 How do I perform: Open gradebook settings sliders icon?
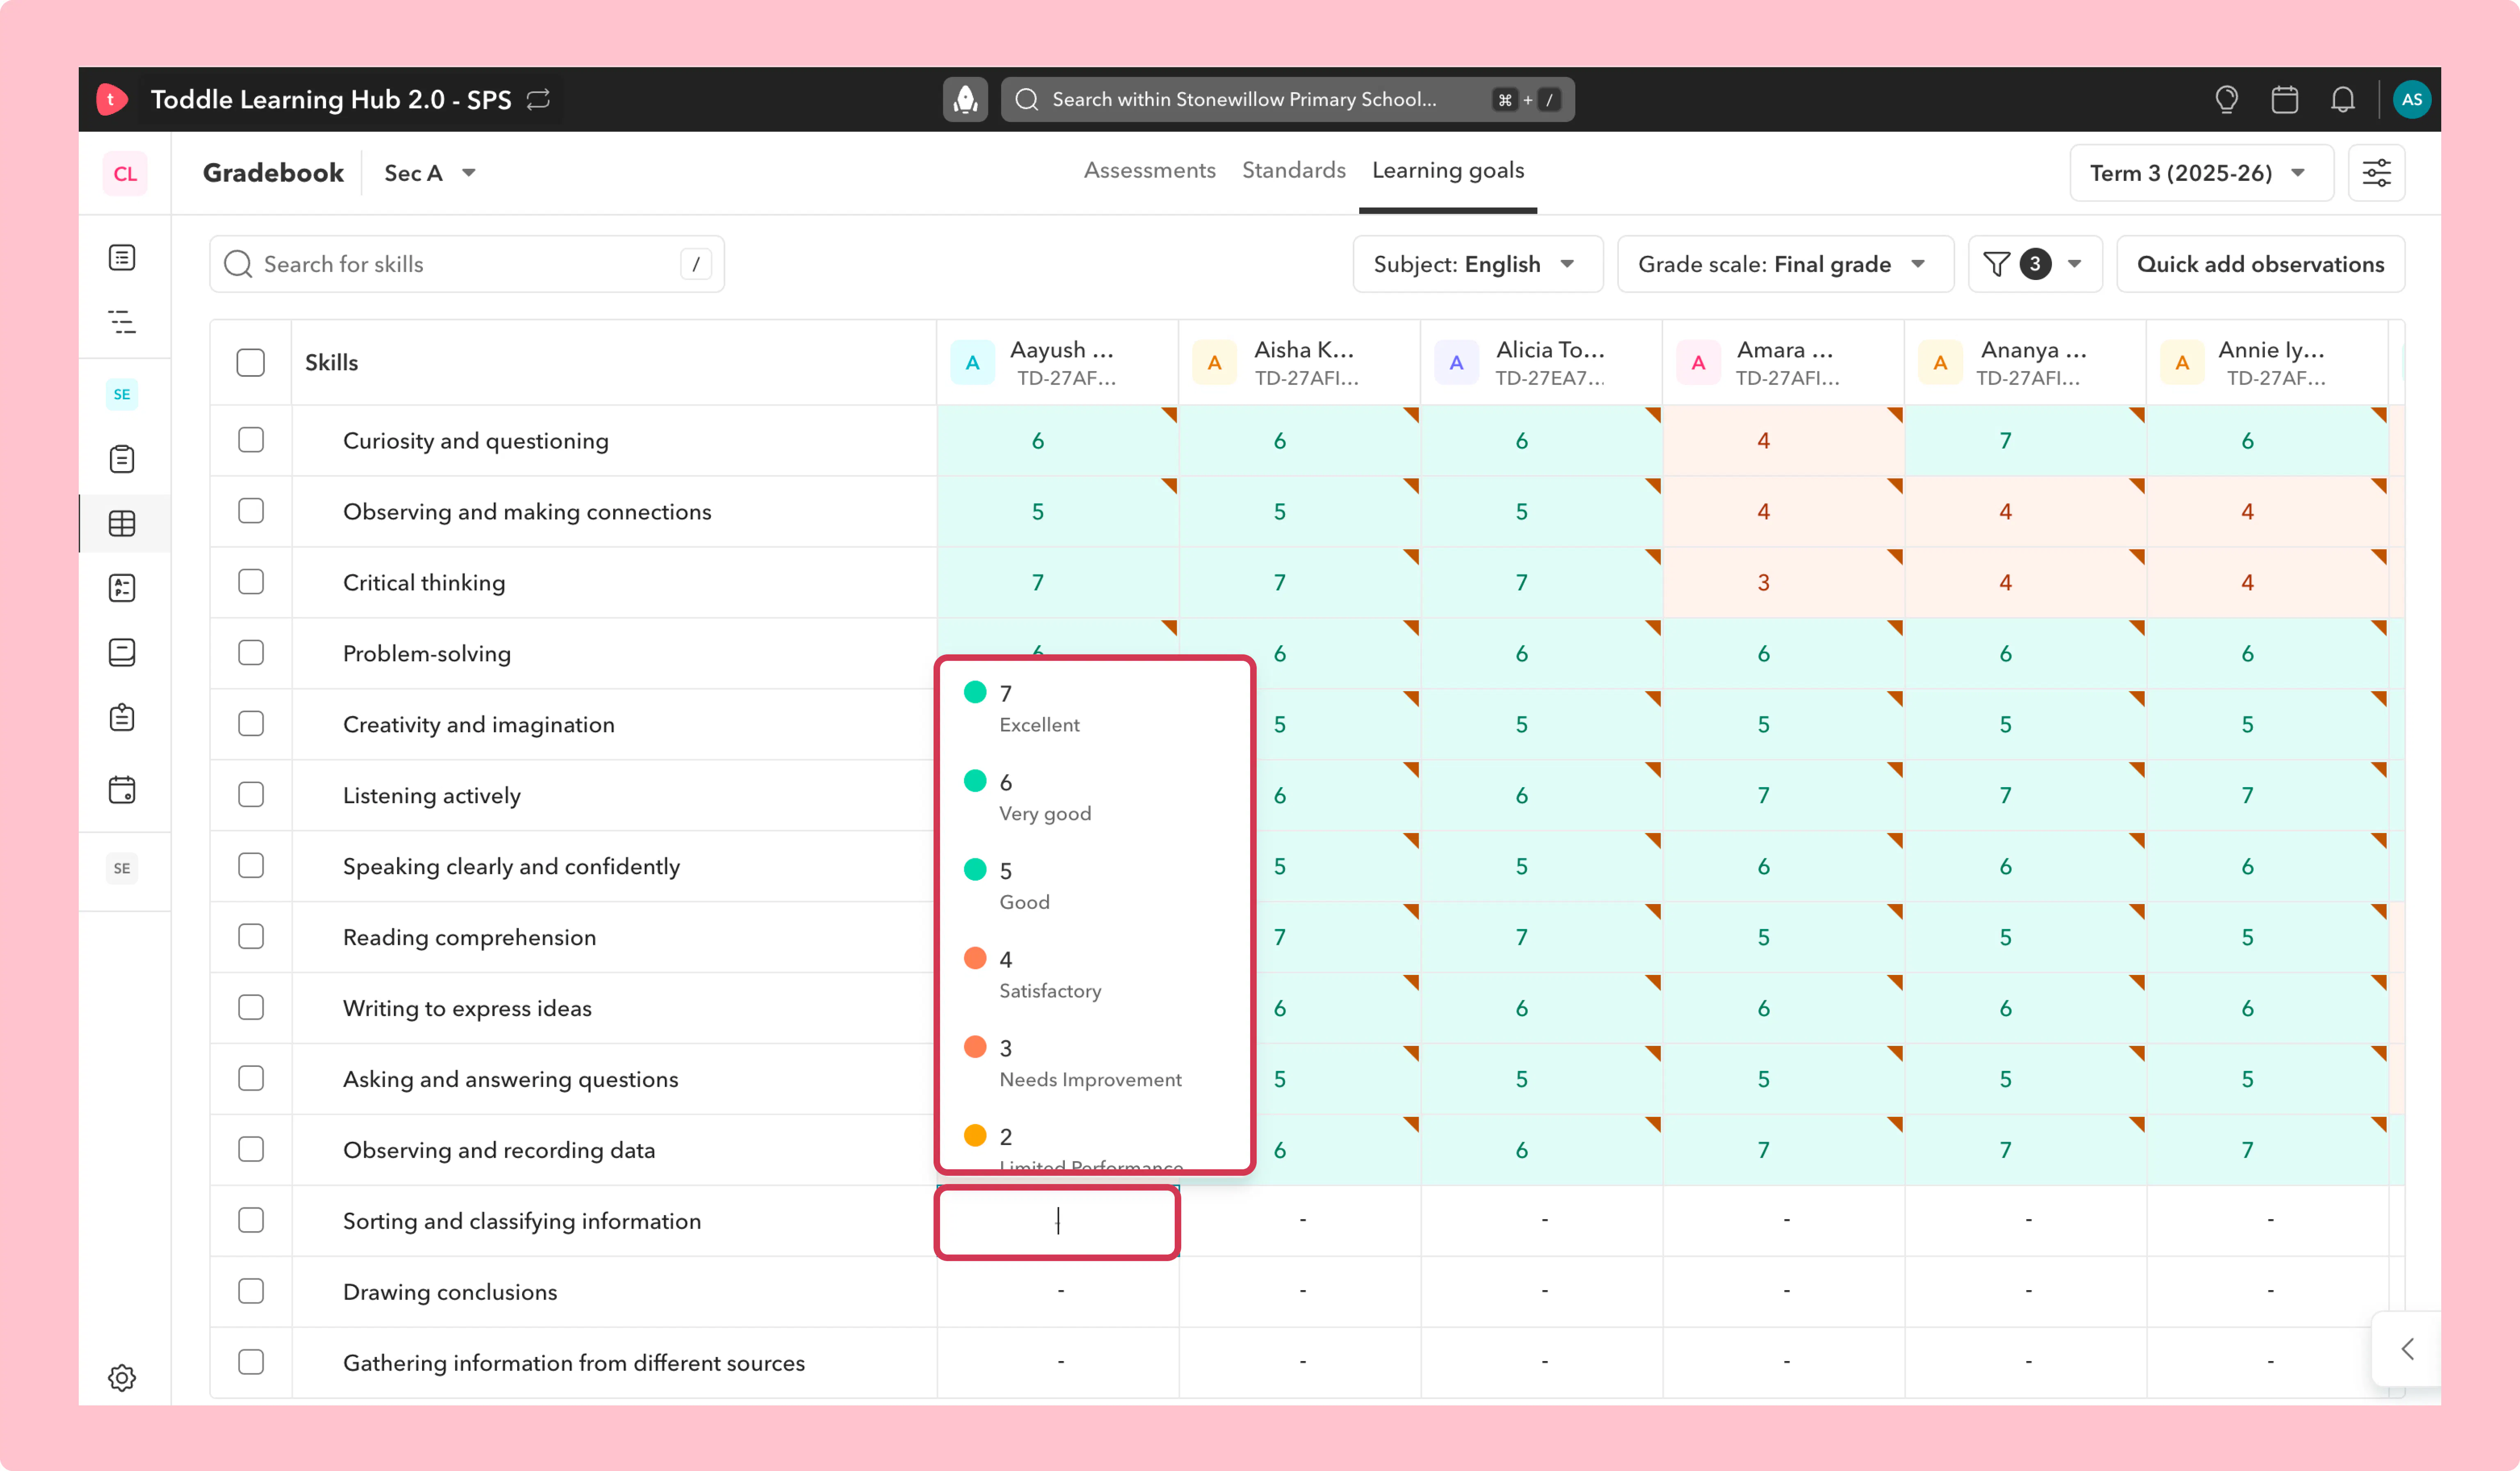[2376, 173]
